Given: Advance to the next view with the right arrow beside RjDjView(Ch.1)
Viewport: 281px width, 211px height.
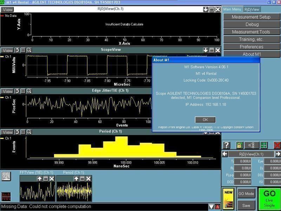Looking at the screenshot, I should pos(277,154).
